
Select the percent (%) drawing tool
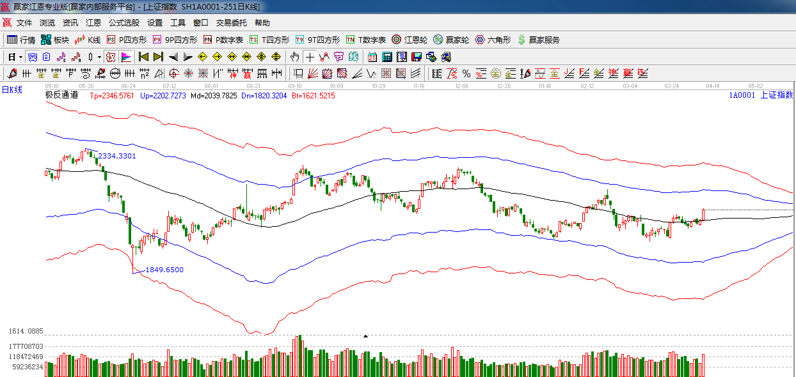466,73
